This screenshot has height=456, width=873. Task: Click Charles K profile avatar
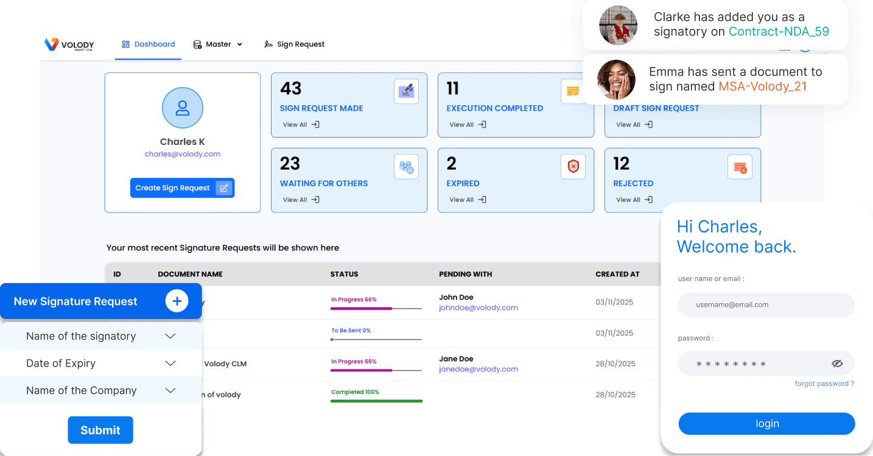(x=182, y=108)
